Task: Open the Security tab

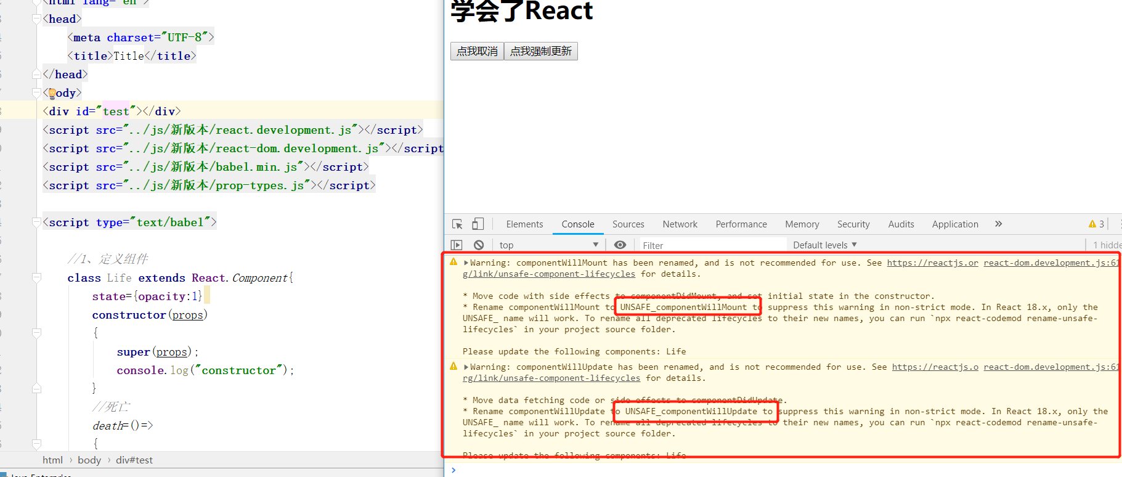Action: tap(853, 224)
